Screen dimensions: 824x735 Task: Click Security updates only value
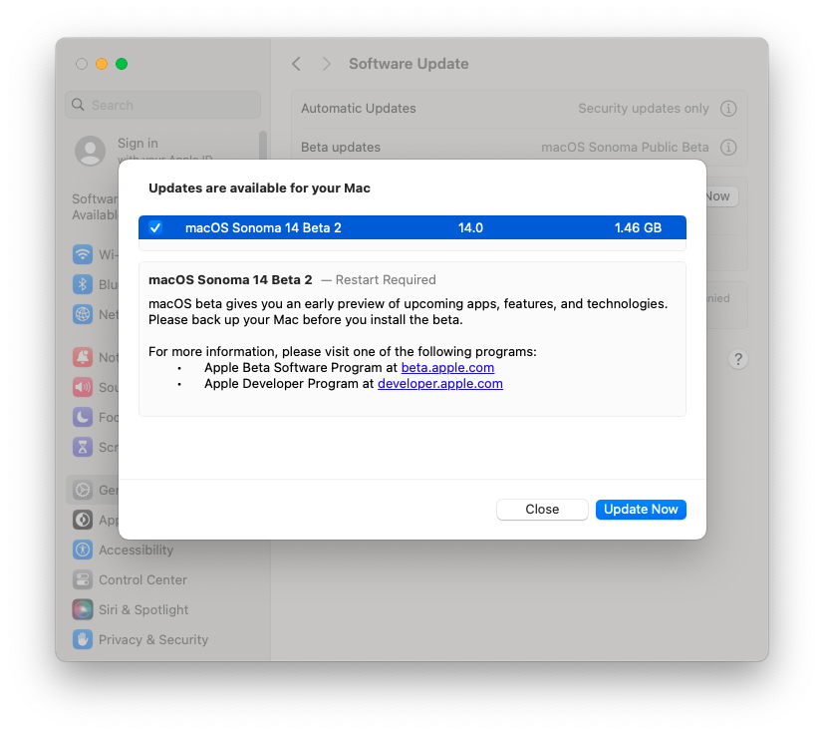[644, 109]
